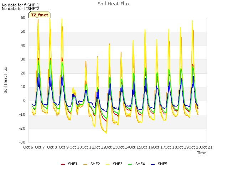Image resolution: width=228 pixels, height=171 pixels.
Task: Click the '0' y-axis tick label
Action: click(24, 100)
